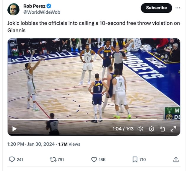Mute the video volume
189x171 pixels.
tap(140, 129)
